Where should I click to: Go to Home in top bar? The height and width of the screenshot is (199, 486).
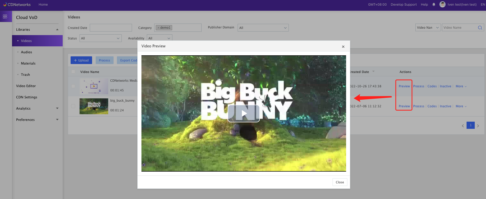click(x=43, y=4)
